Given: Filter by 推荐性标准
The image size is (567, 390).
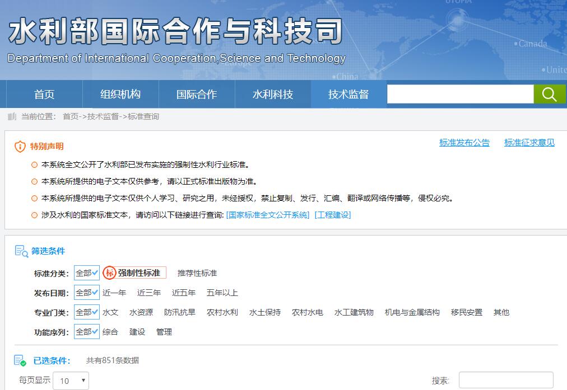Looking at the screenshot, I should click(197, 274).
